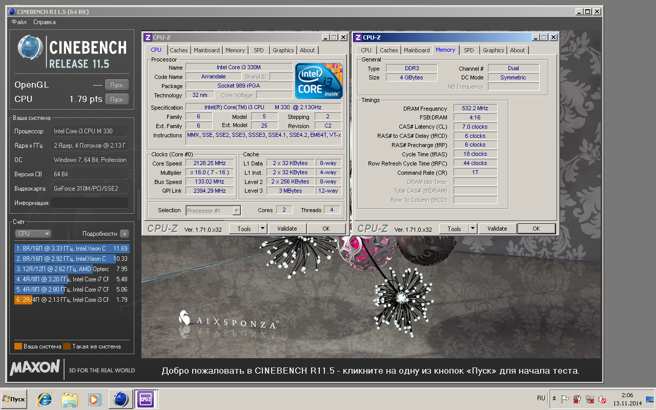
Task: Show hidden tray icons arrow
Action: pyautogui.click(x=554, y=398)
